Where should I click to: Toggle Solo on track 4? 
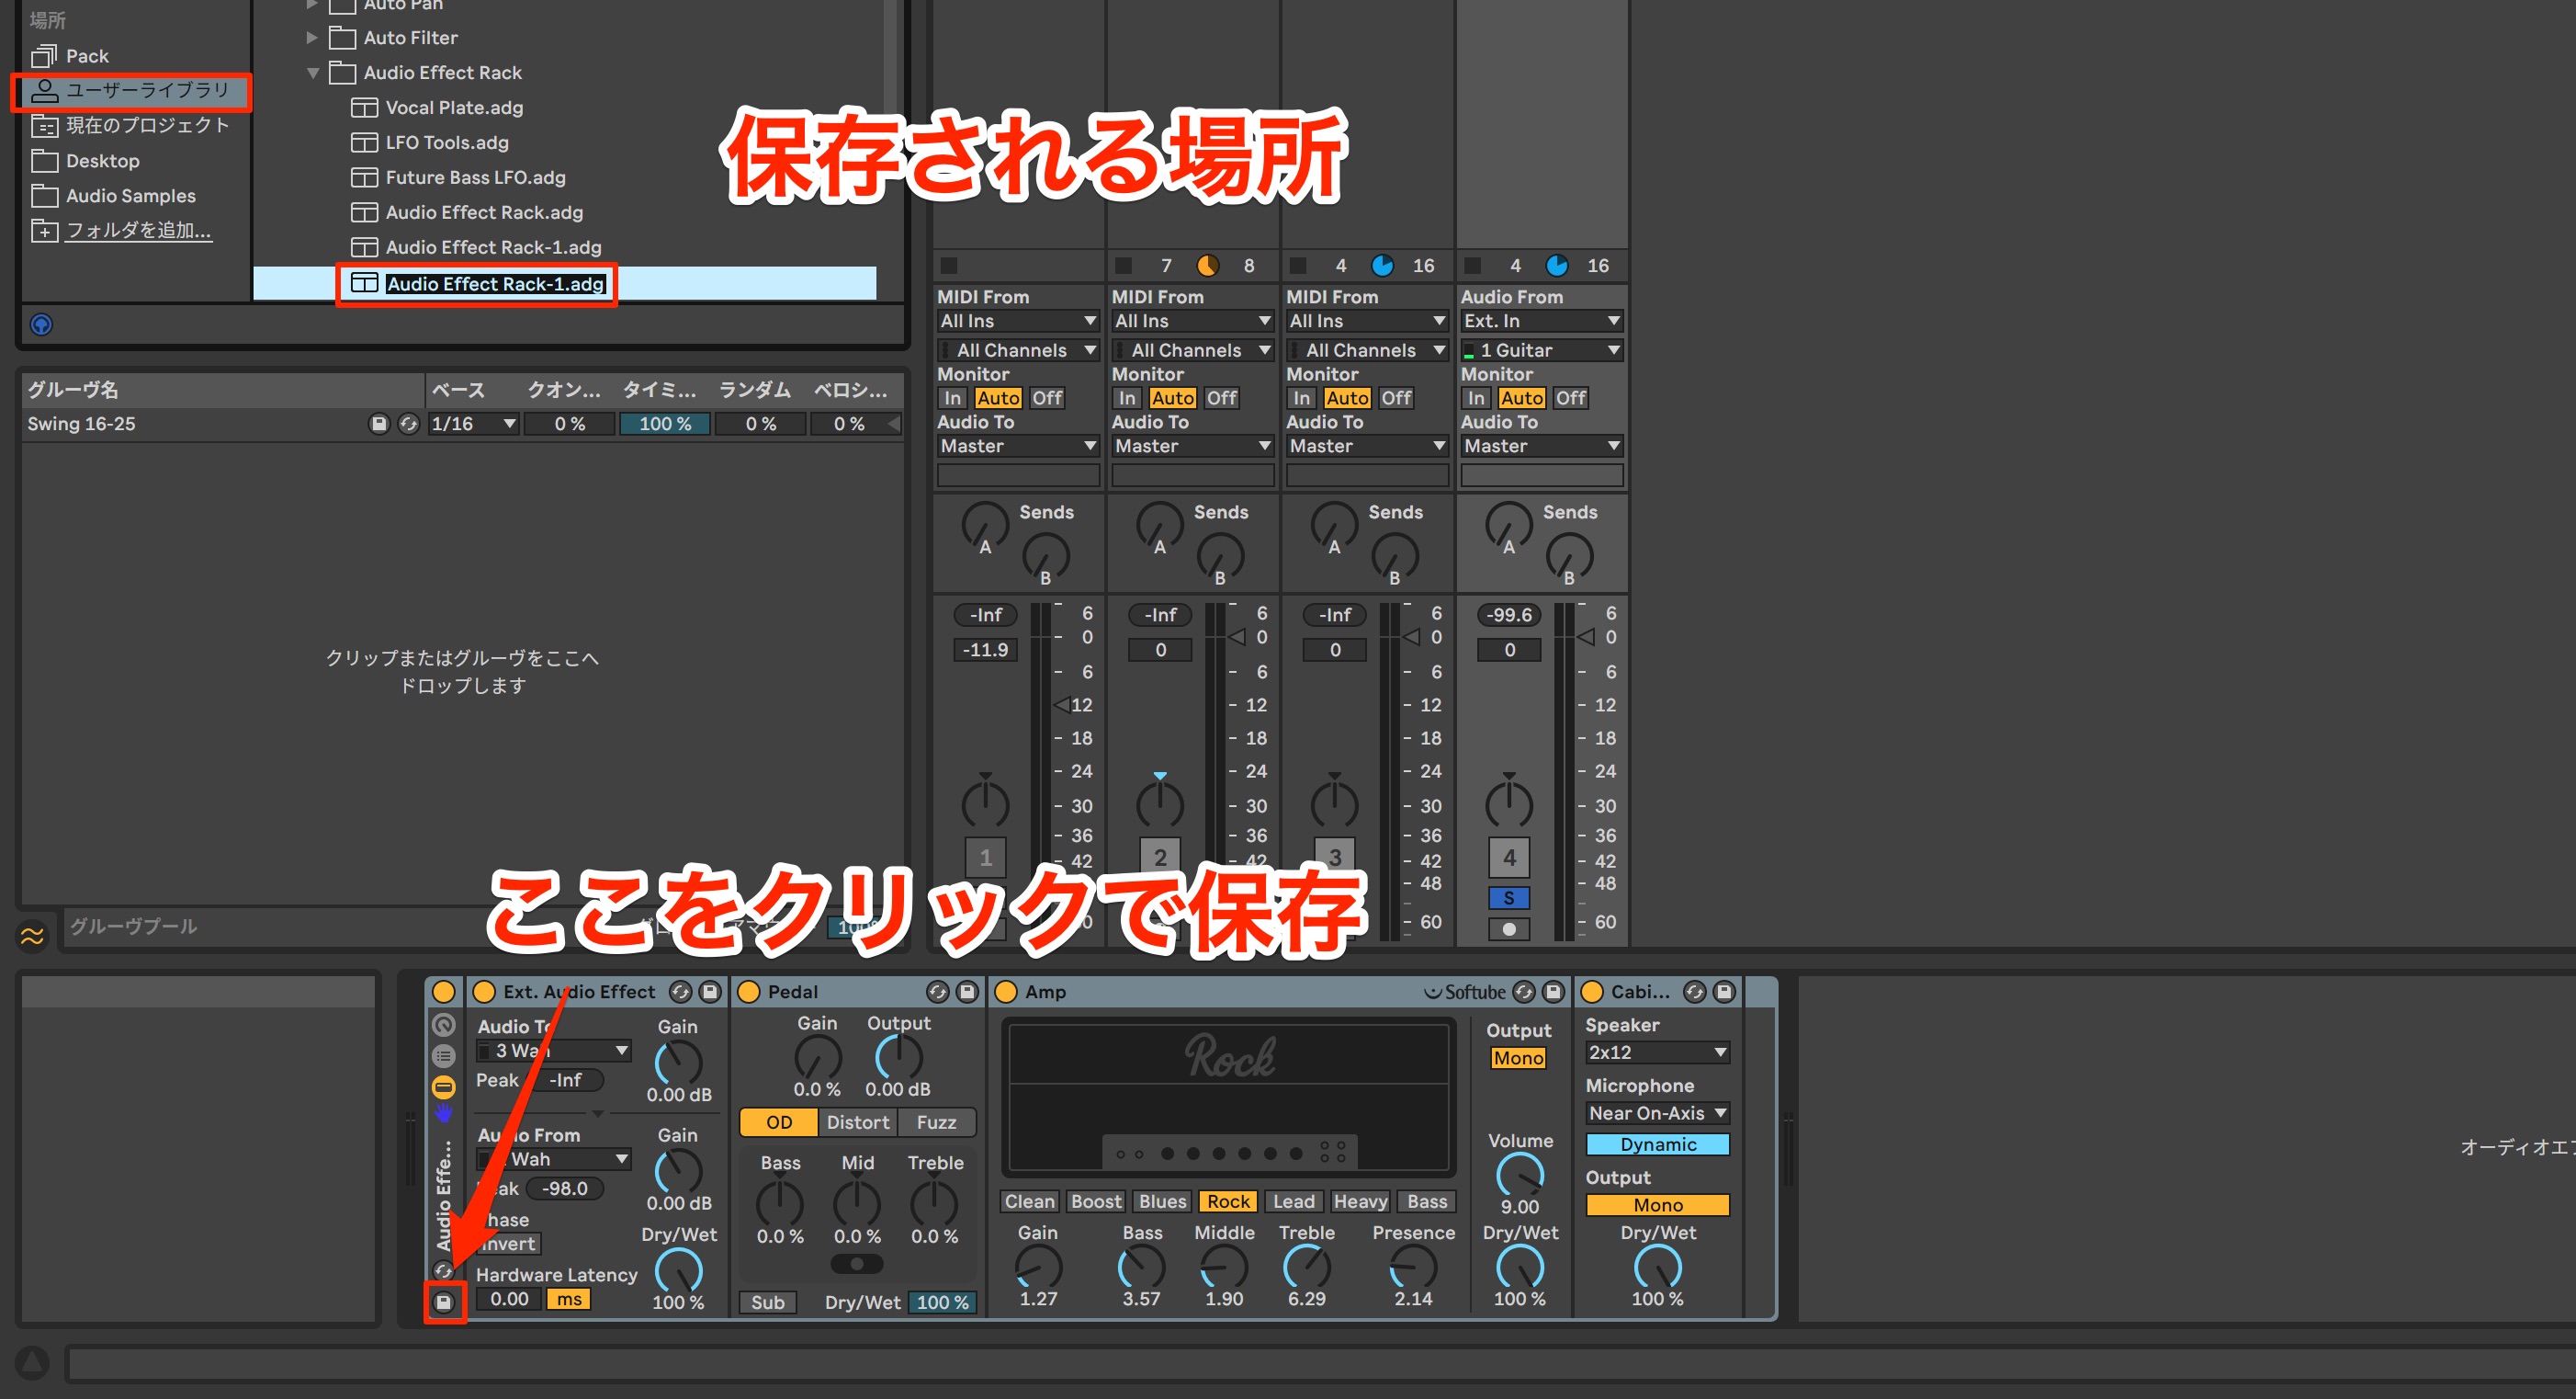1508,898
